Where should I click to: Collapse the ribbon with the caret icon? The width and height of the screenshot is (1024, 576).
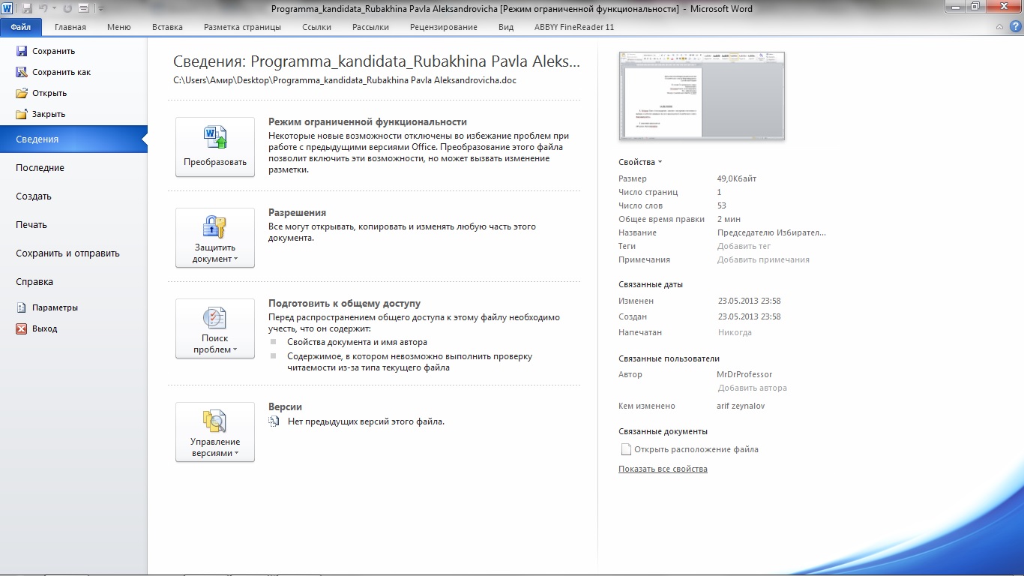pyautogui.click(x=999, y=27)
